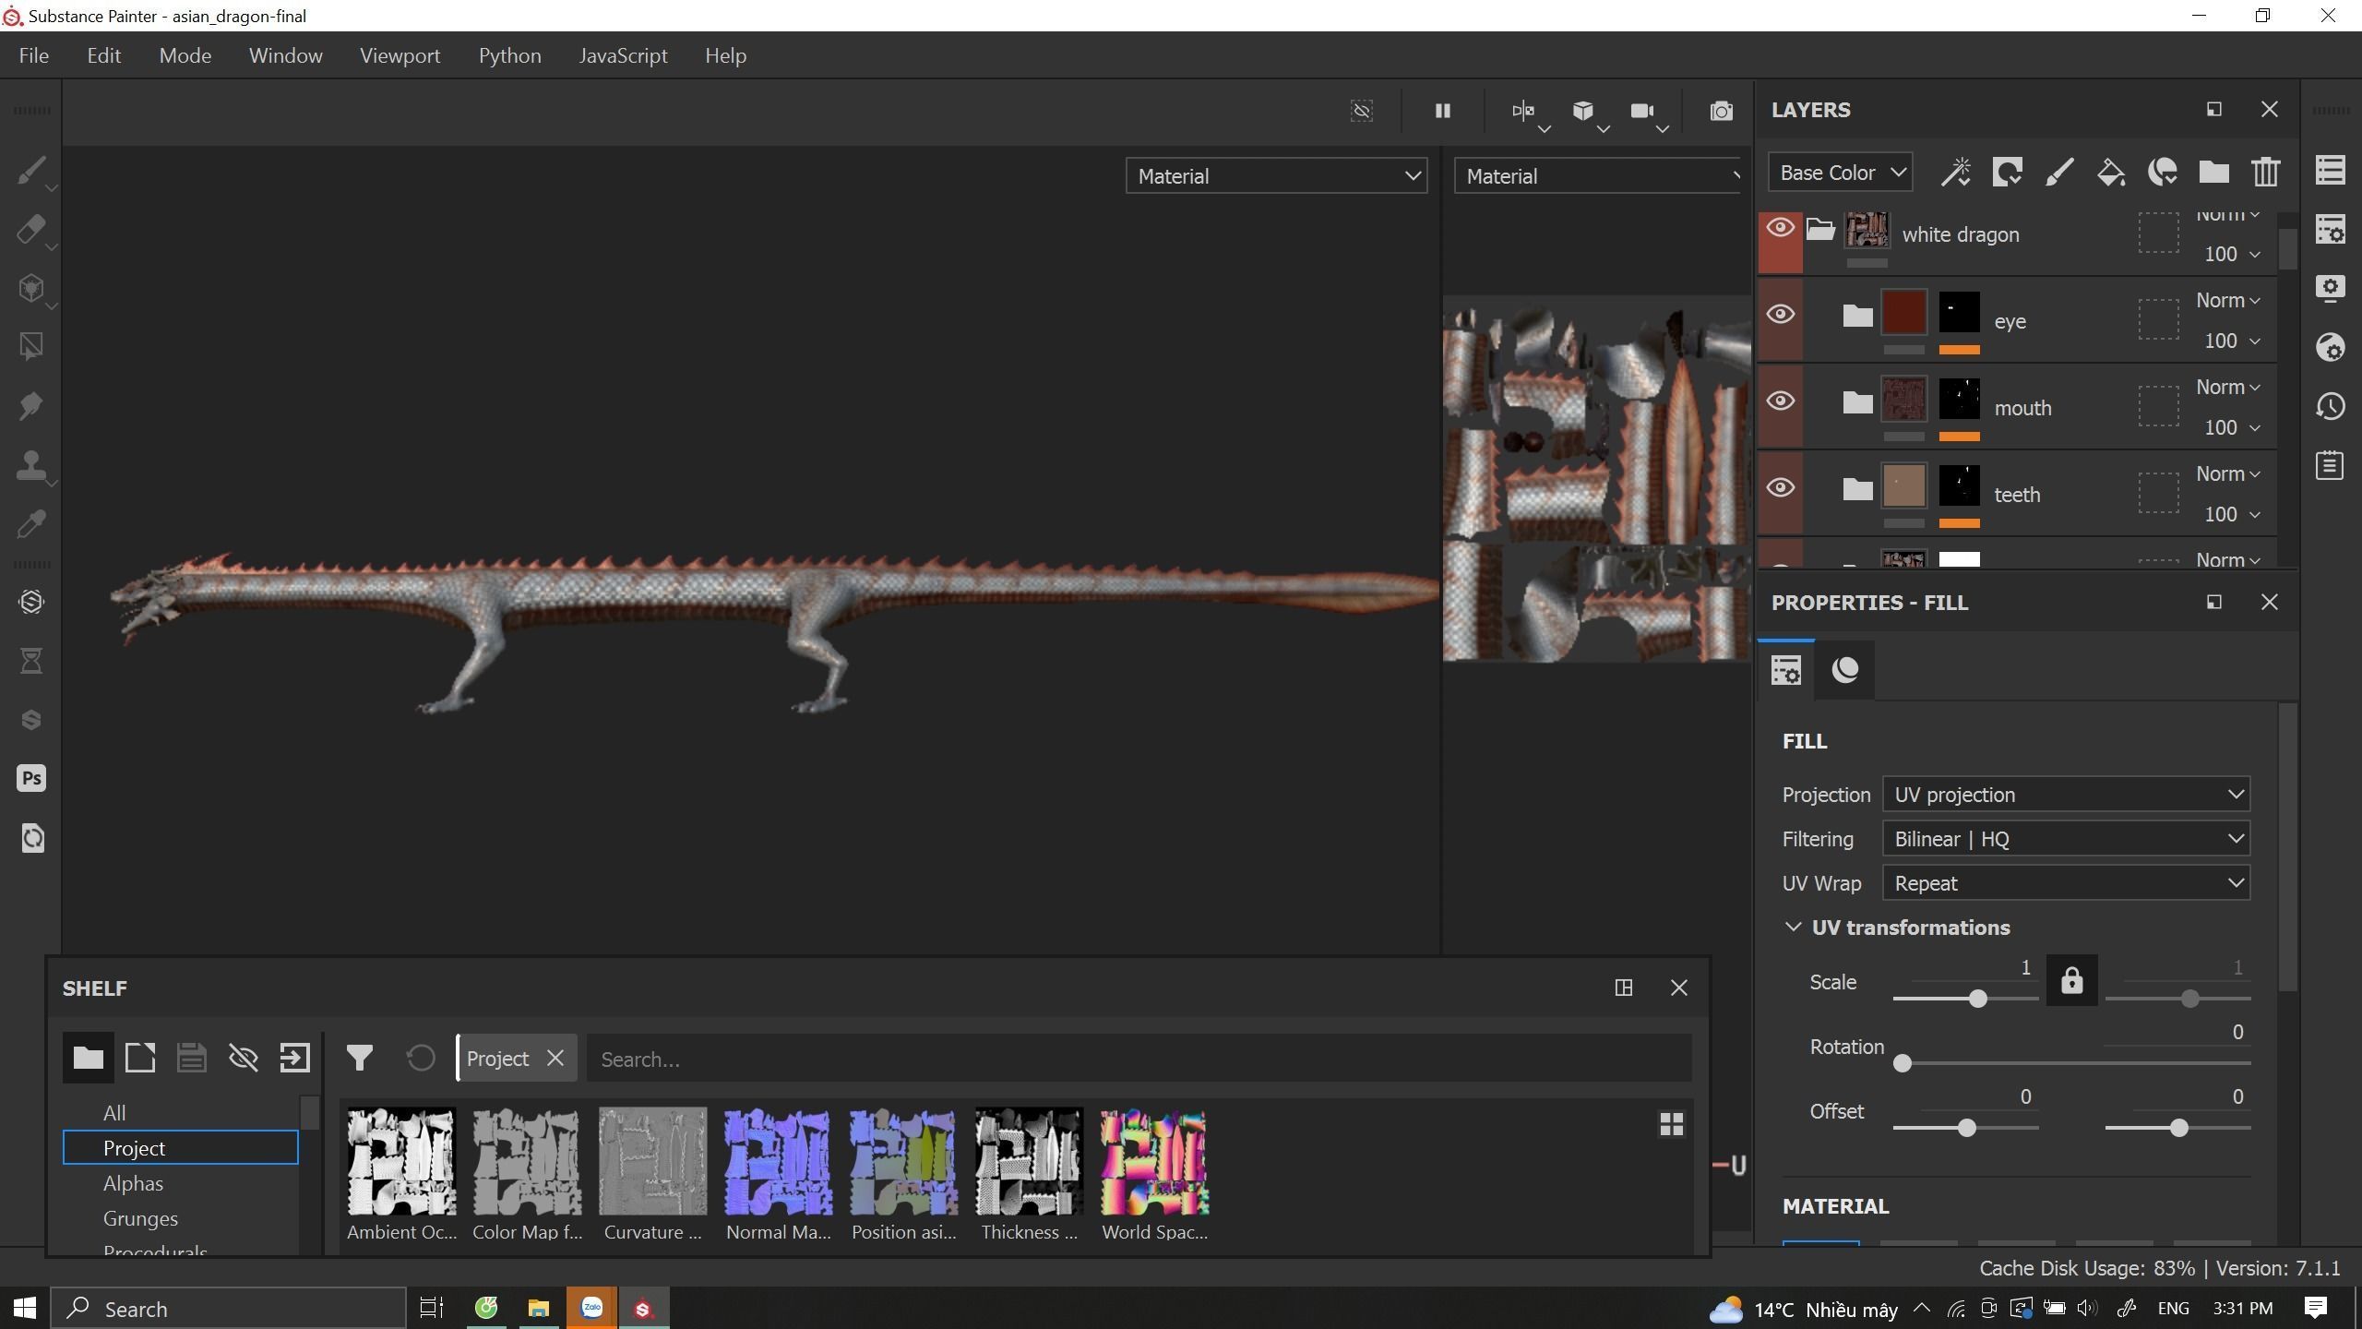Screen dimensions: 2362x1329
Task: Hide the eye layer
Action: [1780, 315]
